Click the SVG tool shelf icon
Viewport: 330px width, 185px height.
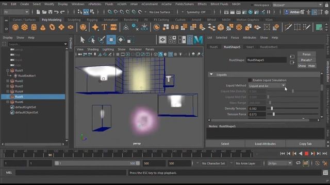coord(113,27)
